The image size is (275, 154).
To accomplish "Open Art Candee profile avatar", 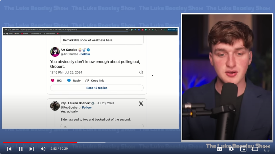I will (x=55, y=52).
